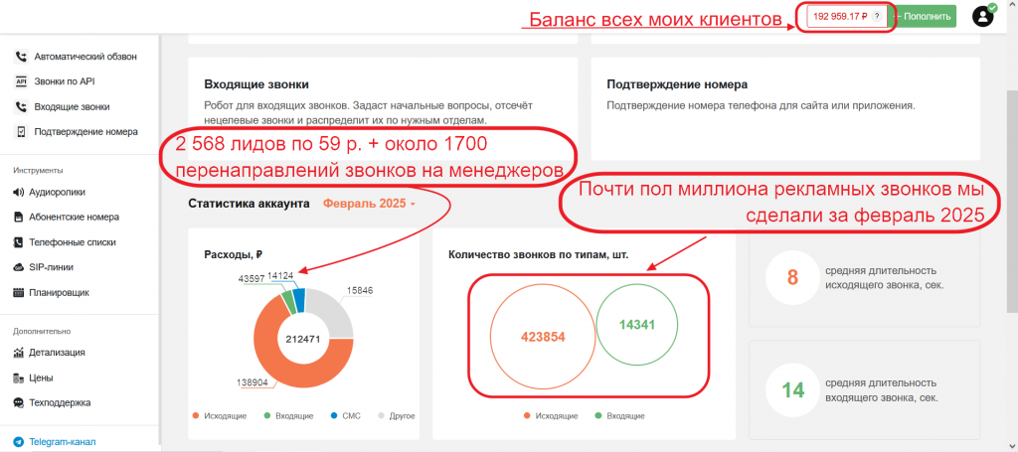This screenshot has height=452, width=1018.
Task: Click the balance question mark help icon
Action: point(877,17)
